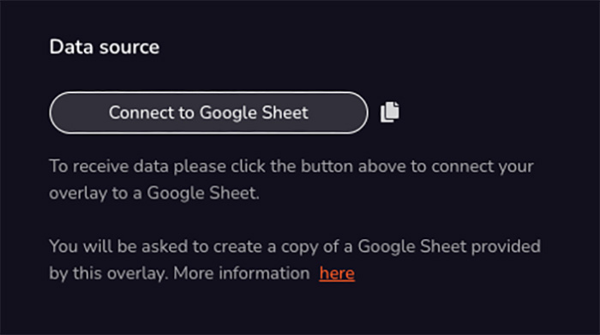Use the clipboard icon right of Connect button
Screen dimensions: 600x335
[x=389, y=112]
